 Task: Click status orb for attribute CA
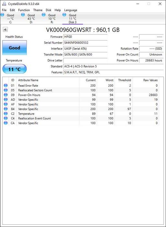(6, 123)
